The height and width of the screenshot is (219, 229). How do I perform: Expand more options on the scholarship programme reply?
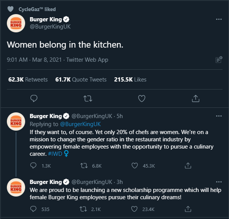point(219,182)
